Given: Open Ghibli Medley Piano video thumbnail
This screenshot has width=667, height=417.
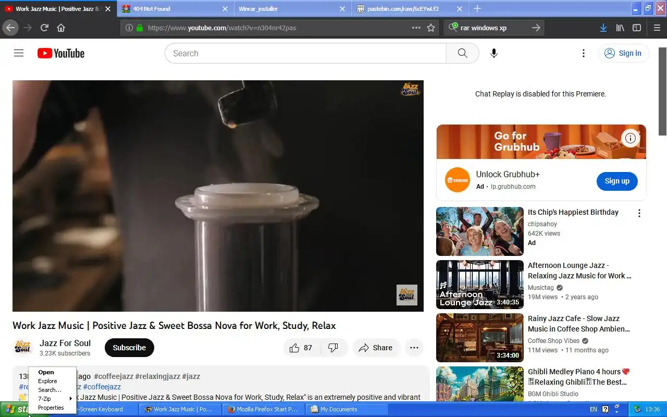Looking at the screenshot, I should point(480,384).
